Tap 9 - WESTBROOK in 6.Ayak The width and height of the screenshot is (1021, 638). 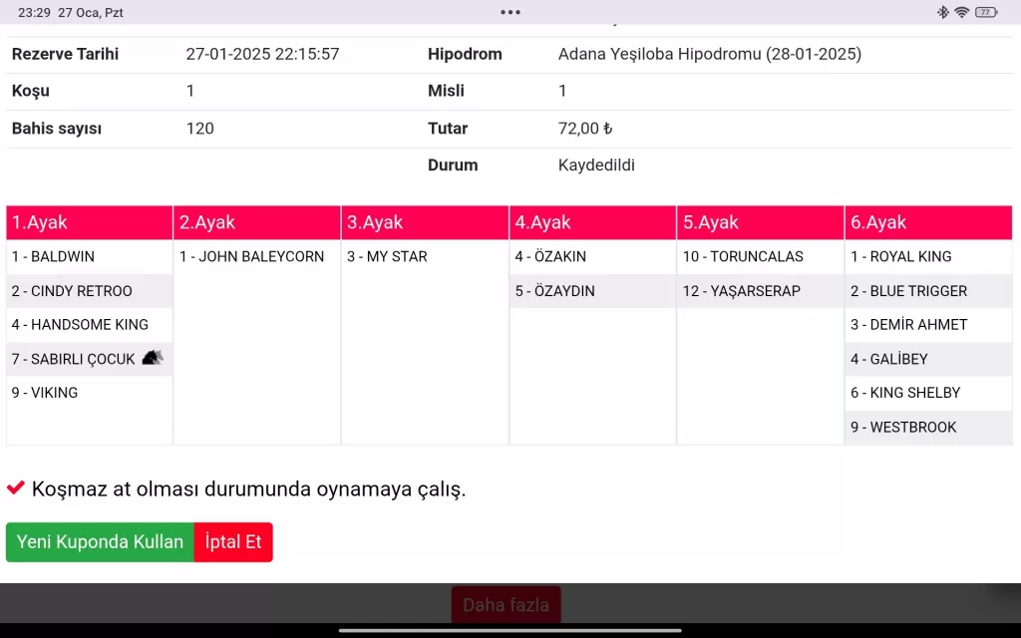[903, 427]
